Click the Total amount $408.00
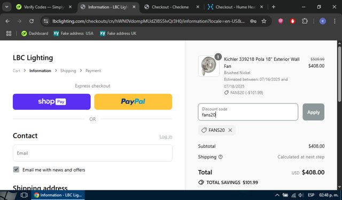 (x=313, y=172)
